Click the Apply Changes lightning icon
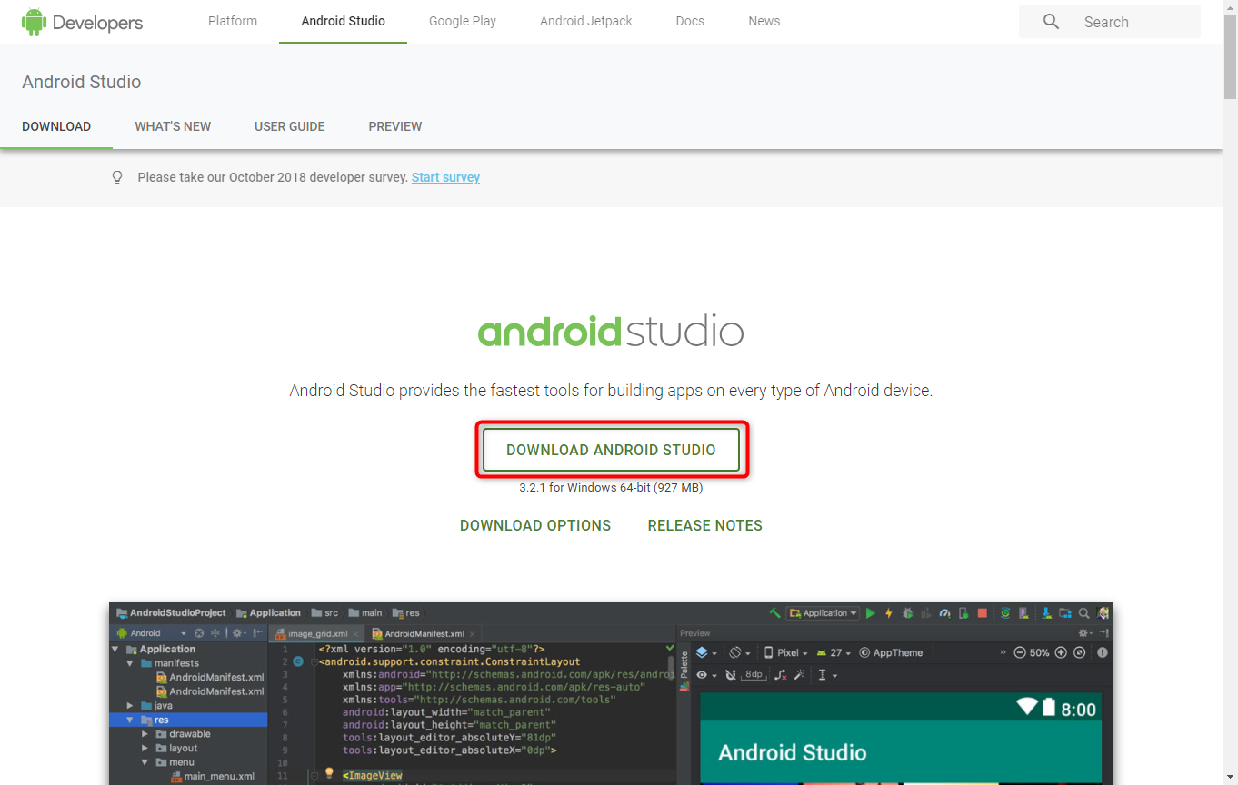The height and width of the screenshot is (785, 1238). point(889,613)
